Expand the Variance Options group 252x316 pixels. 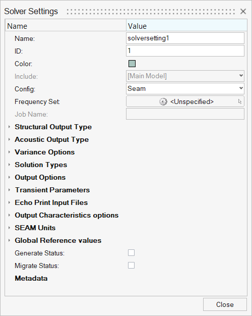coord(9,152)
